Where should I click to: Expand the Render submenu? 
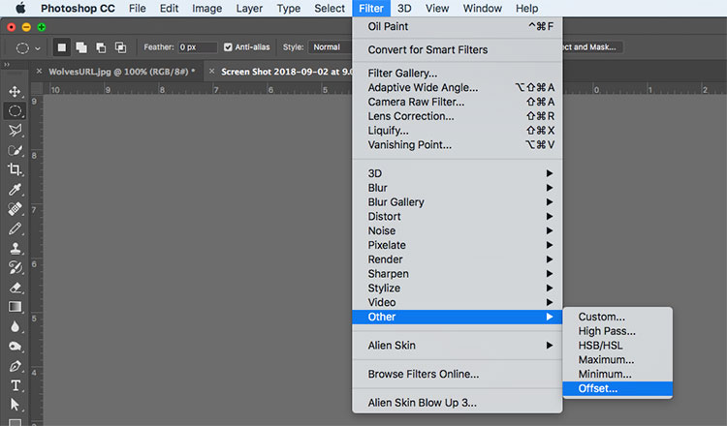(458, 259)
